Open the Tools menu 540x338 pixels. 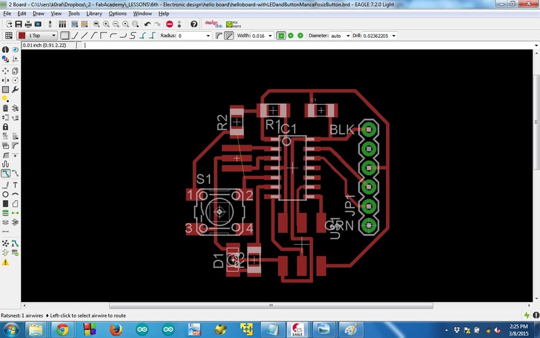point(74,14)
